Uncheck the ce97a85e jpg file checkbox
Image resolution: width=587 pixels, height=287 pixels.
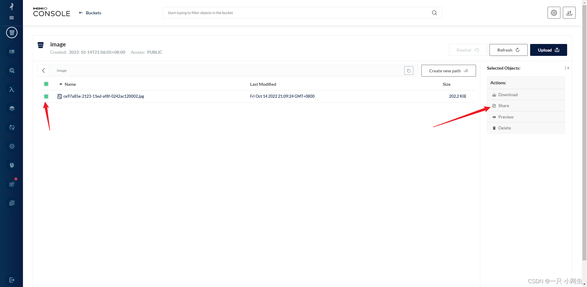pos(46,96)
